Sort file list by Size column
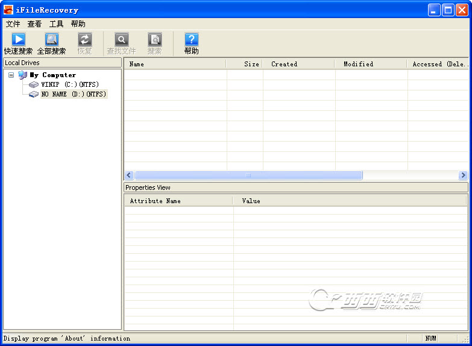 coord(245,64)
